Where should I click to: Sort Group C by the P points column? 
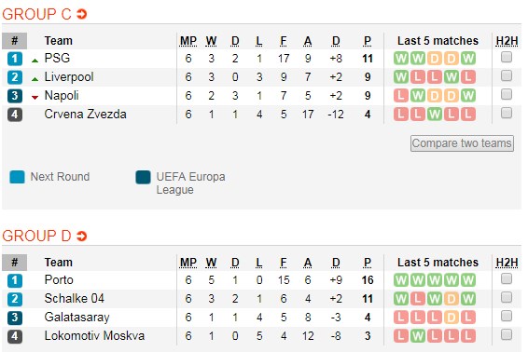pyautogui.click(x=368, y=41)
